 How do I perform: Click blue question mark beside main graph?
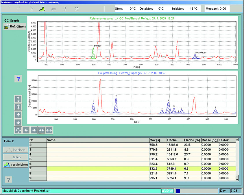pos(18,79)
